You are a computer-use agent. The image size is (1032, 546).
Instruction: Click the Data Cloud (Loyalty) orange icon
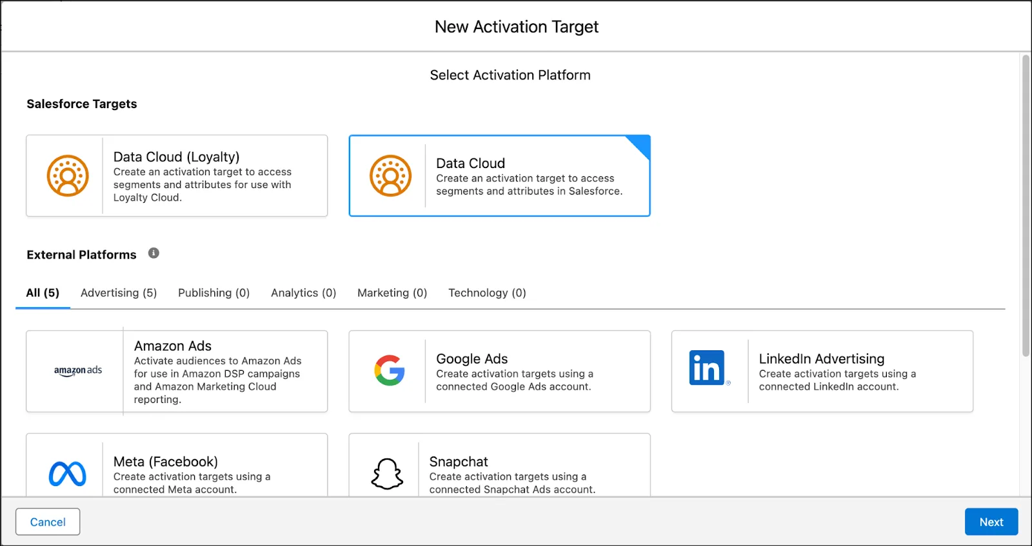(x=68, y=176)
